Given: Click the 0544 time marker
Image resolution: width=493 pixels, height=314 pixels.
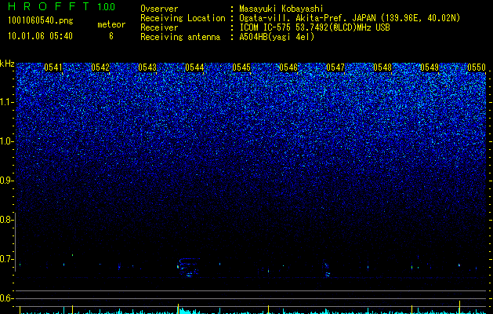Looking at the screenshot, I should click(194, 68).
